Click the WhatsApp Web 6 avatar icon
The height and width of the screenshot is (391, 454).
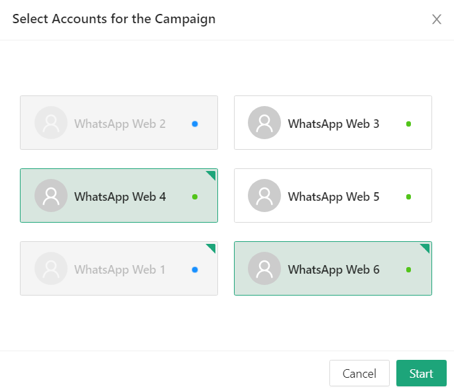[264, 269]
